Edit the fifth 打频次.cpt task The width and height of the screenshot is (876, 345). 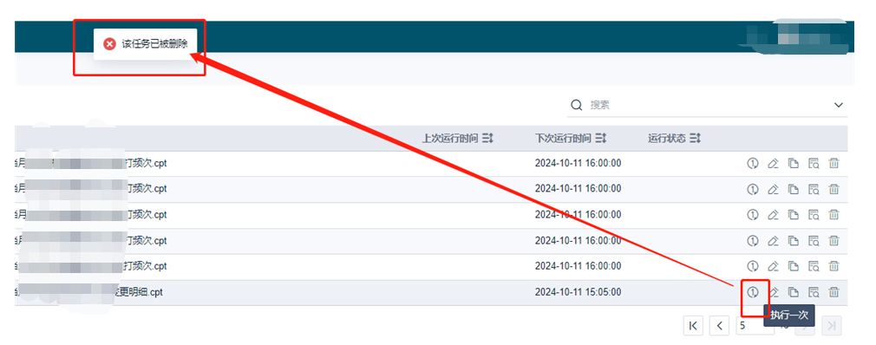pos(773,266)
